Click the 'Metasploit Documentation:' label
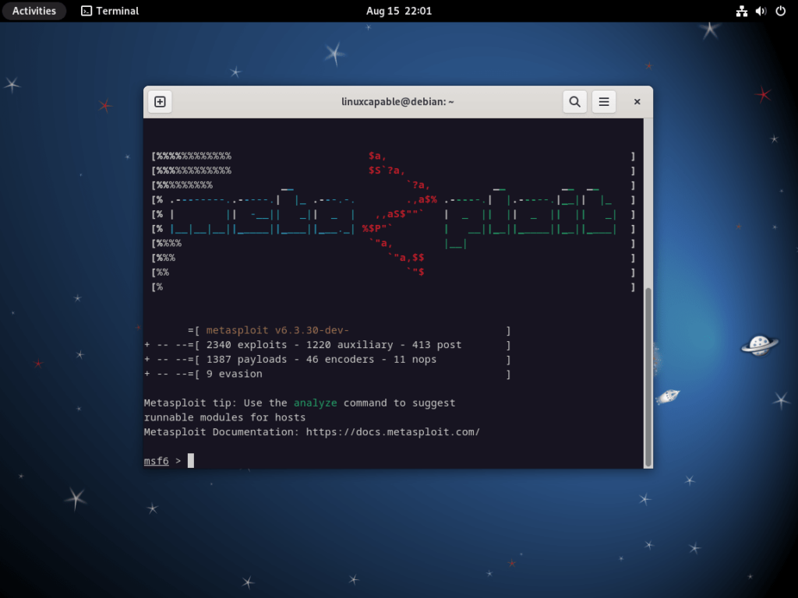798x598 pixels. pyautogui.click(x=221, y=431)
